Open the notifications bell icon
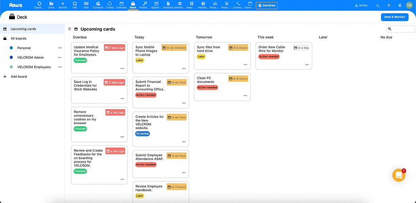The image size is (416, 203). [389, 5]
